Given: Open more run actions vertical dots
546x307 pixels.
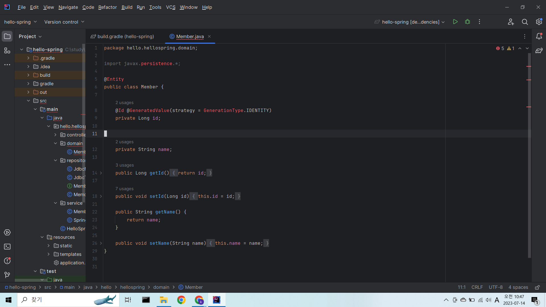Looking at the screenshot, I should (479, 22).
